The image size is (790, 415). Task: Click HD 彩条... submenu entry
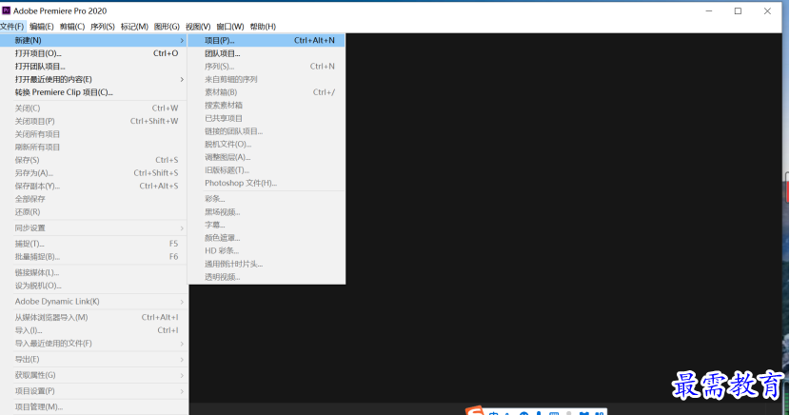267,251
